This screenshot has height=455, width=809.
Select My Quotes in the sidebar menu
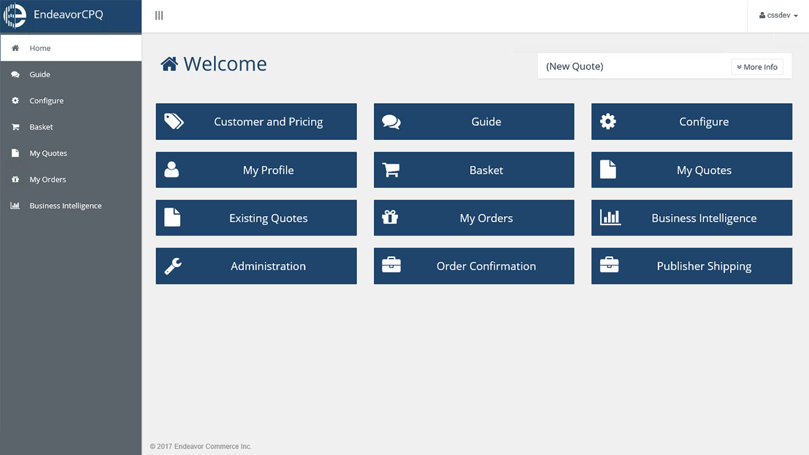click(49, 153)
